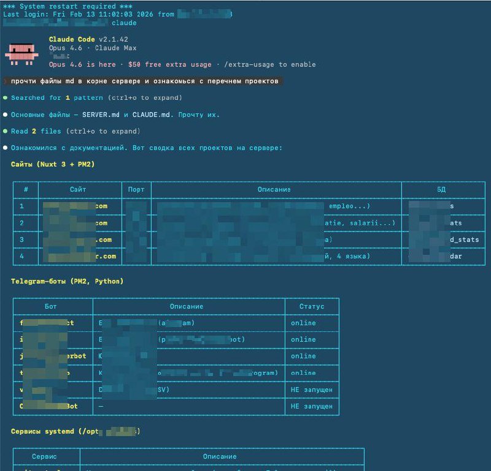Click the 'Сервис' column header

pos(44,456)
